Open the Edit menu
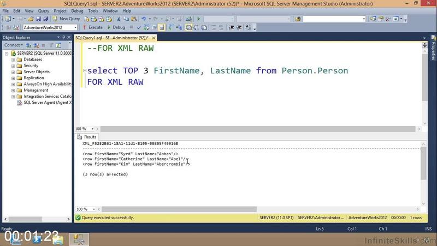The height and width of the screenshot is (246, 437). (17, 11)
